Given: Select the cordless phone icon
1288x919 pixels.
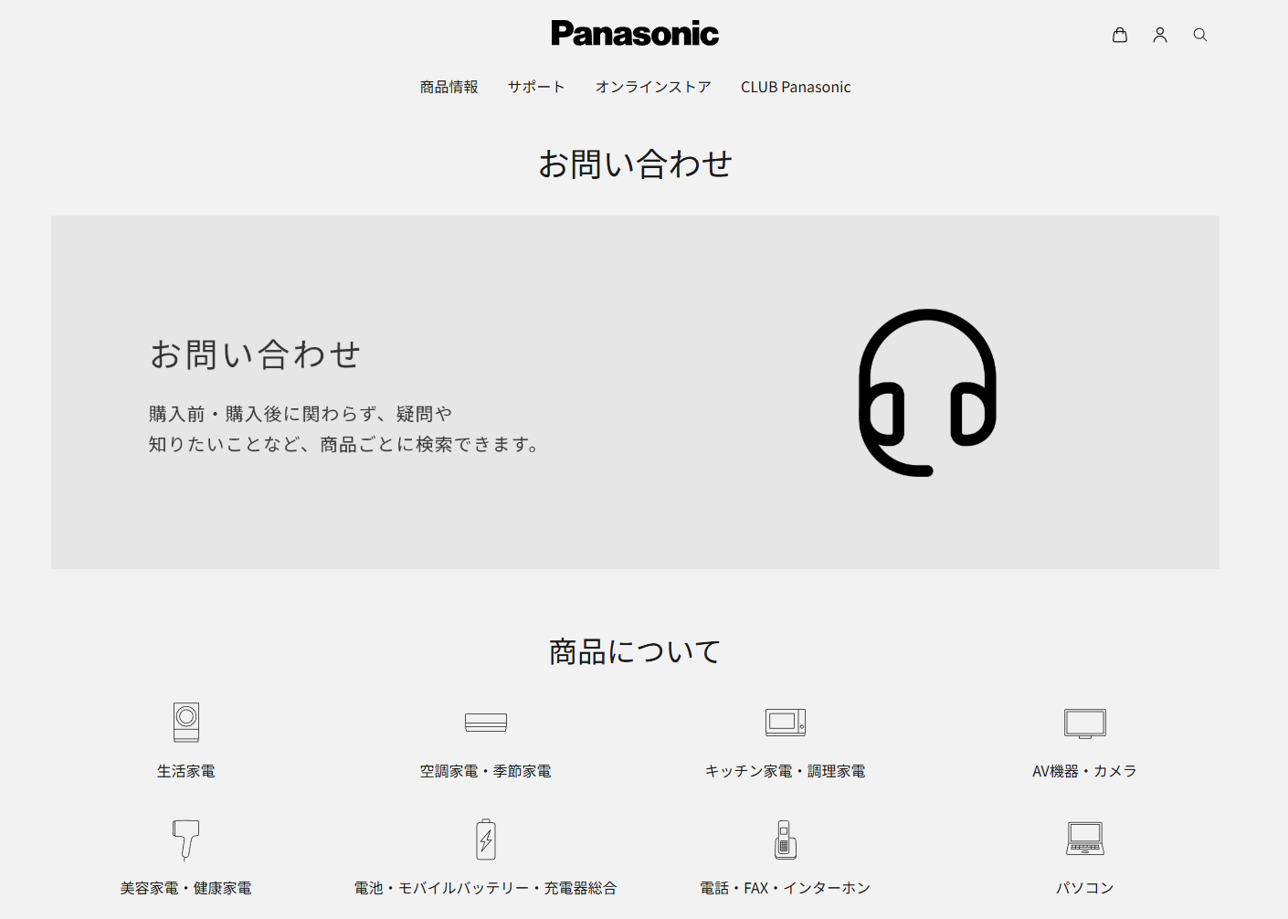Looking at the screenshot, I should coord(786,839).
